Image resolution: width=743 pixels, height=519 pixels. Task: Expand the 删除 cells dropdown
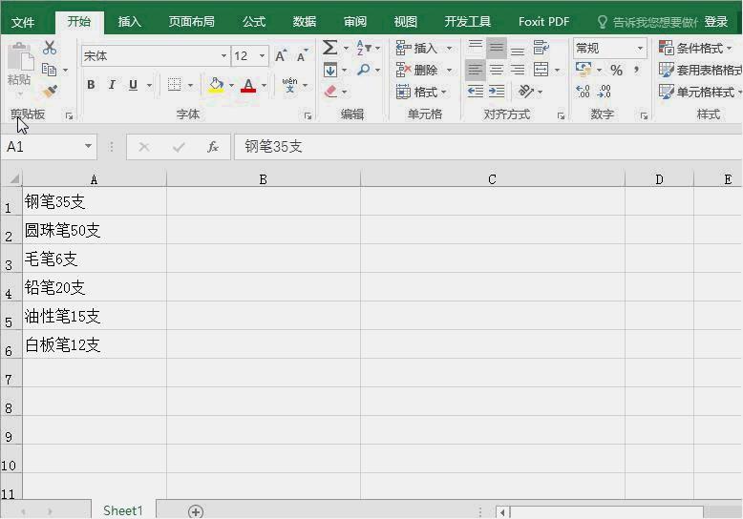coord(449,70)
